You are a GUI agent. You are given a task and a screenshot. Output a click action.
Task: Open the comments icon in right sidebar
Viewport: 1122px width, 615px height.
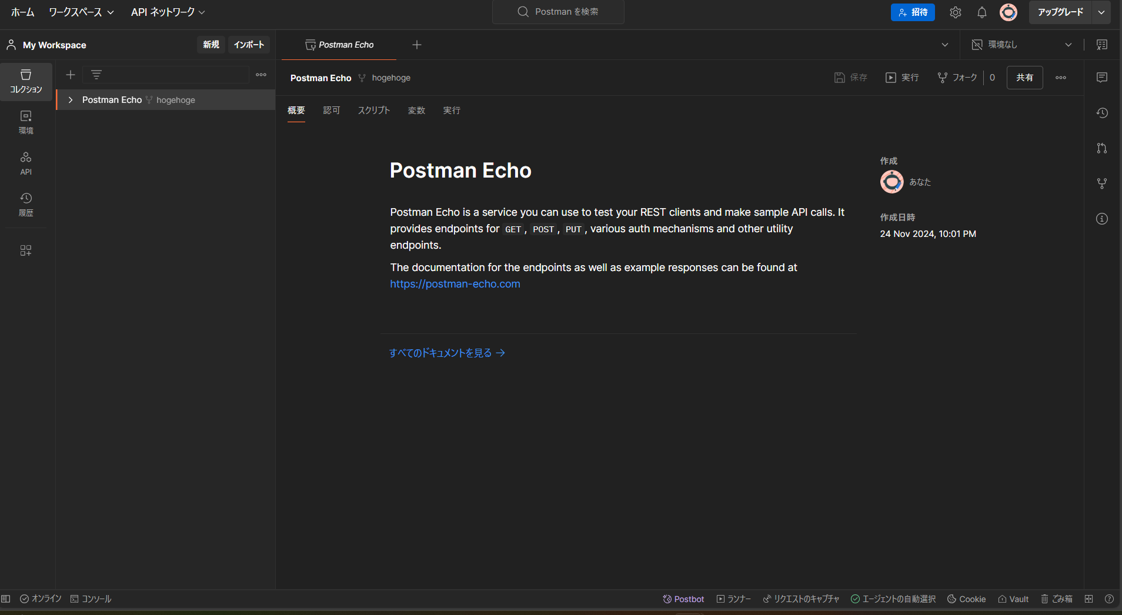click(x=1102, y=78)
